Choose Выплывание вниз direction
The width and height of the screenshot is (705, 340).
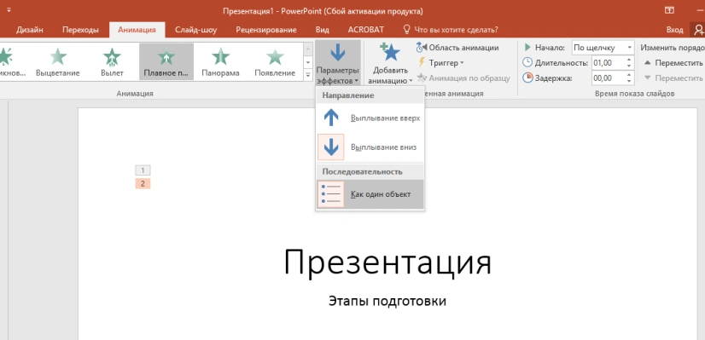[370, 147]
